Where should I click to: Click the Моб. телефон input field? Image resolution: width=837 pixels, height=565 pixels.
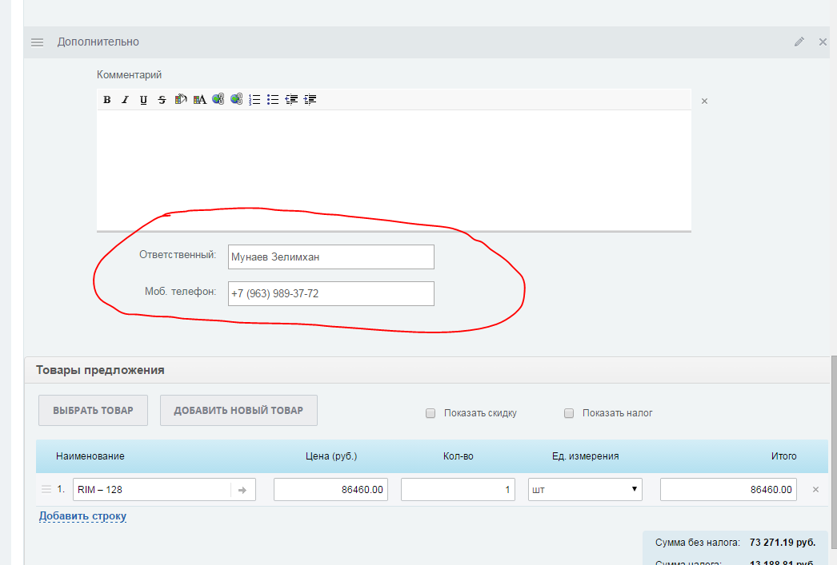330,293
